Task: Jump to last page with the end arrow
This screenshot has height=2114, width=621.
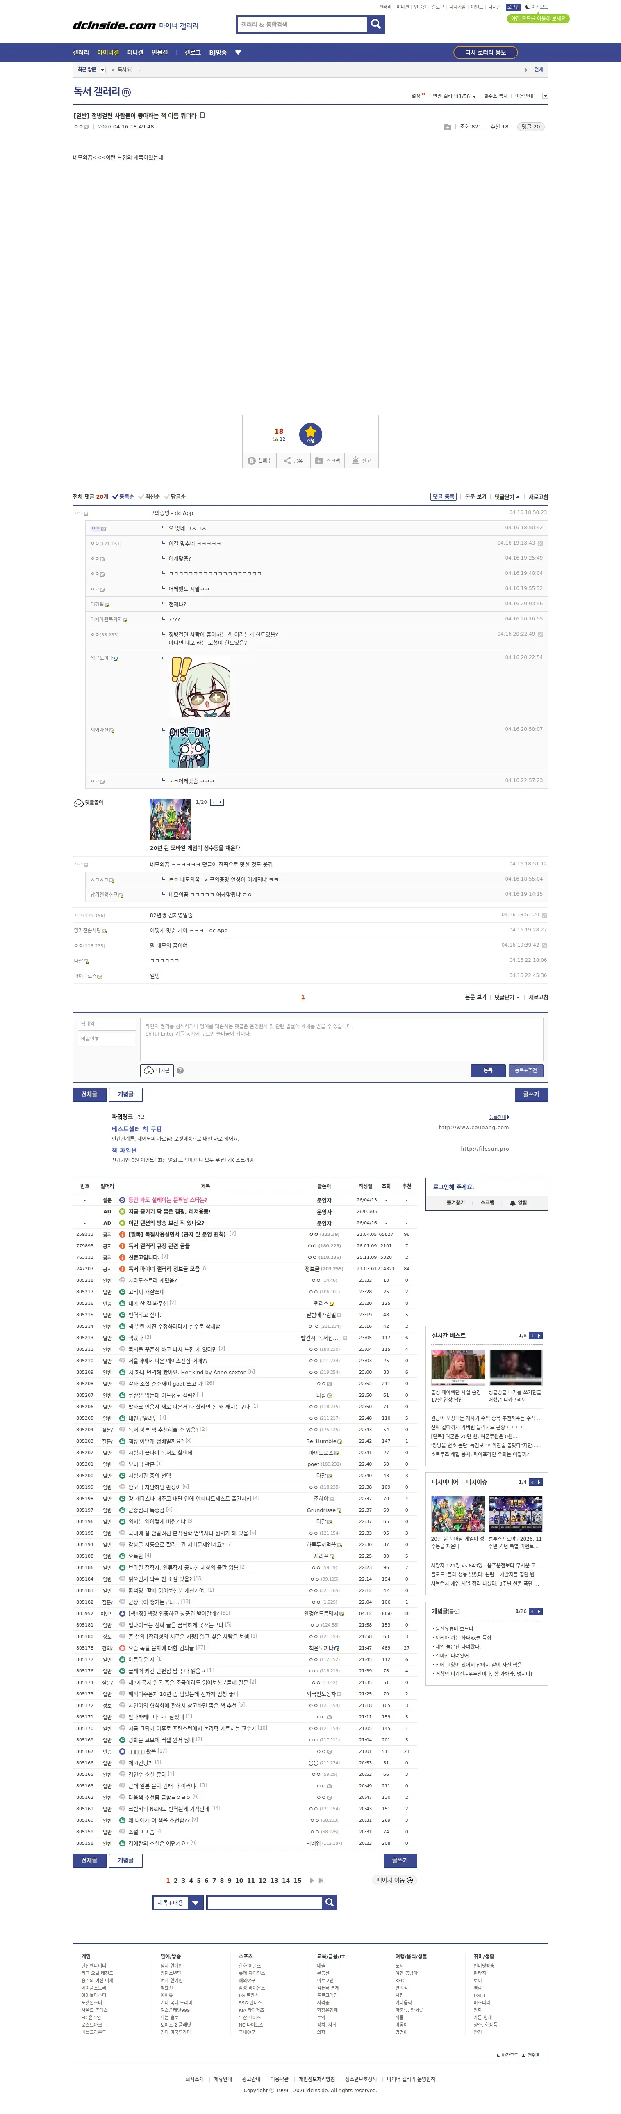Action: point(321,1880)
